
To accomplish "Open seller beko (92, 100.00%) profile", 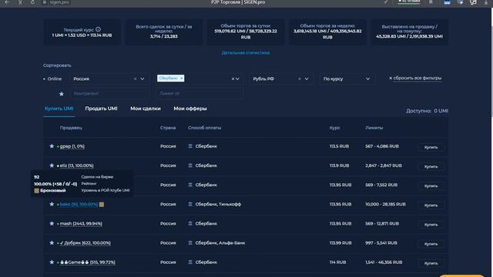I will pyautogui.click(x=79, y=205).
